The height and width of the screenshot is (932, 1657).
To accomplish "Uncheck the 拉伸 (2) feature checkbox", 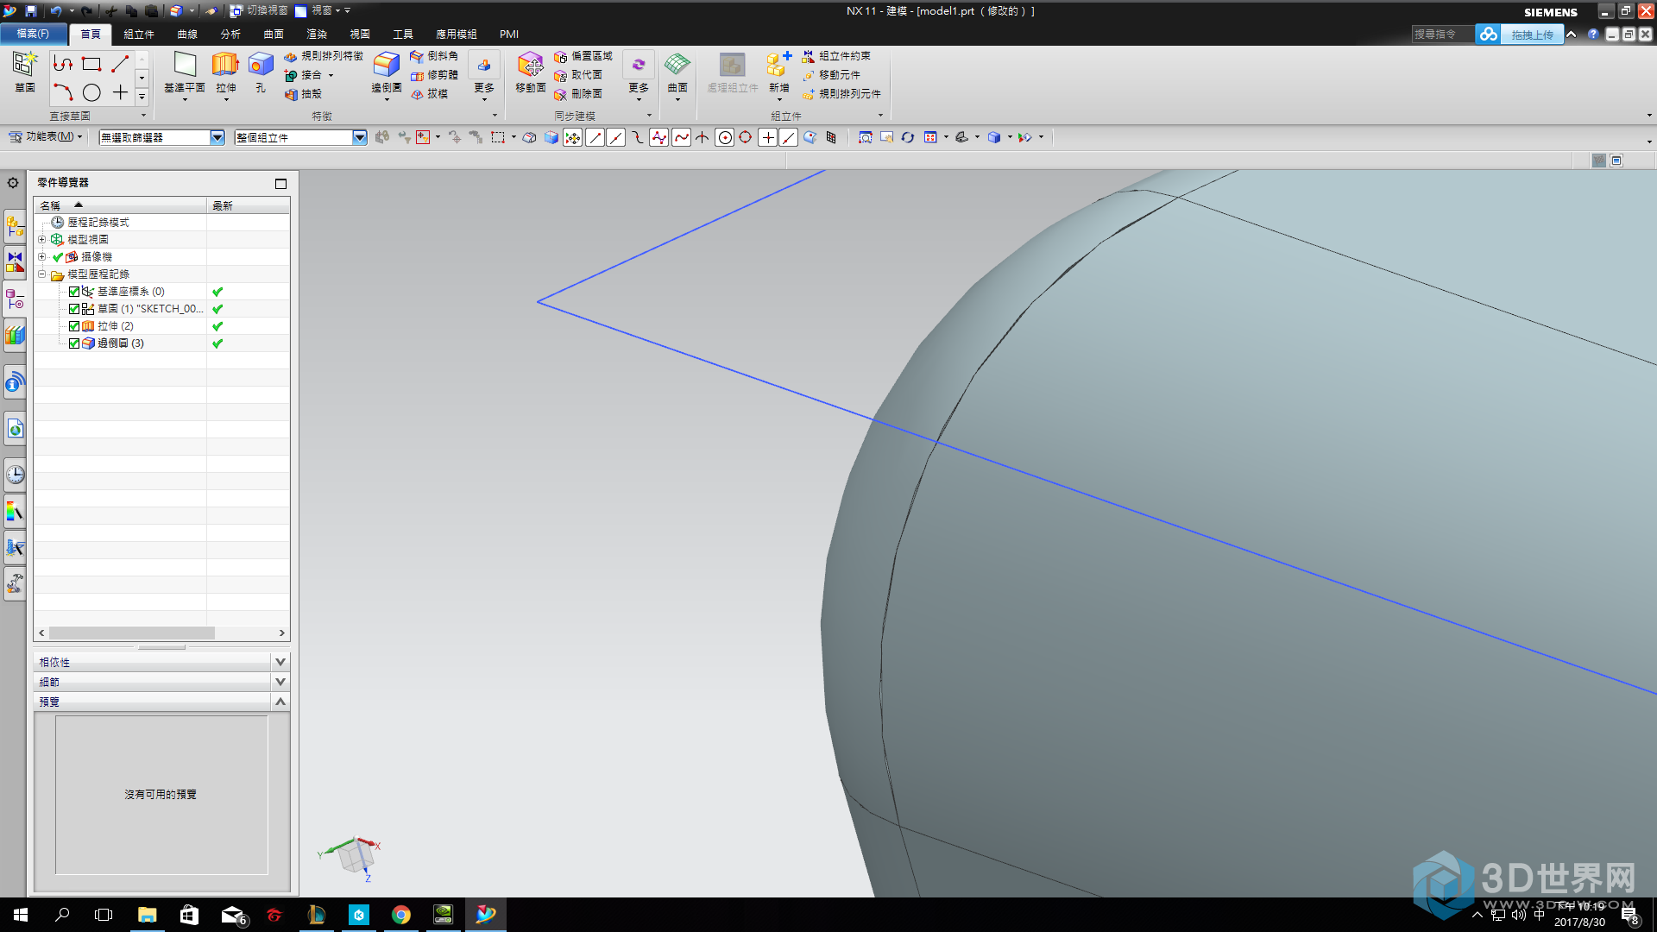I will [x=74, y=326].
